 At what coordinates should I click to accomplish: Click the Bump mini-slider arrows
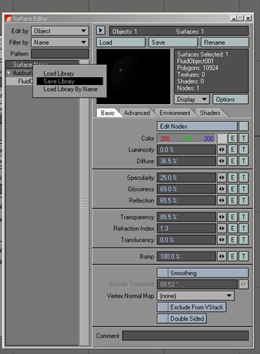(222, 256)
